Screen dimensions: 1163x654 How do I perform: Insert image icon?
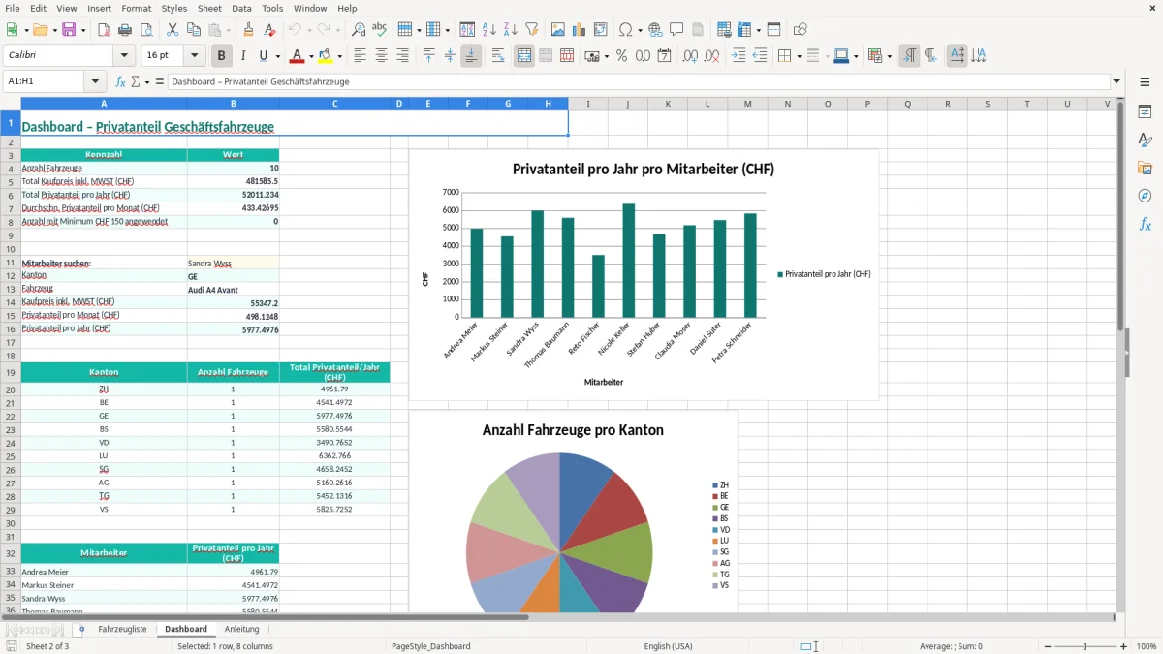[x=558, y=30]
